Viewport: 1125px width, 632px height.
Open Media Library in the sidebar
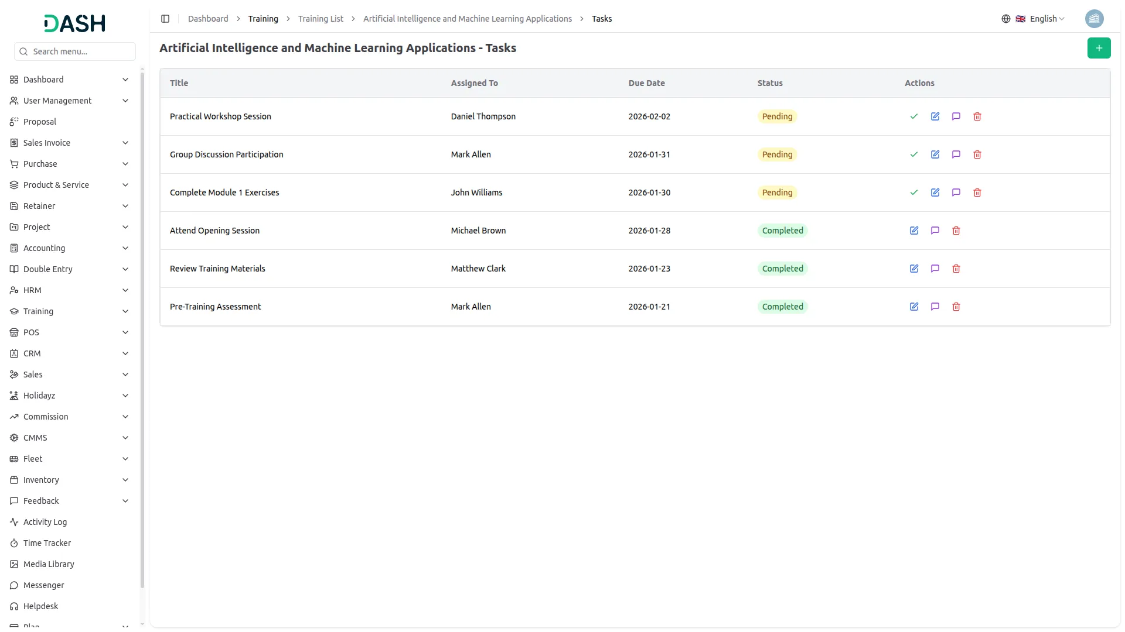69,564
